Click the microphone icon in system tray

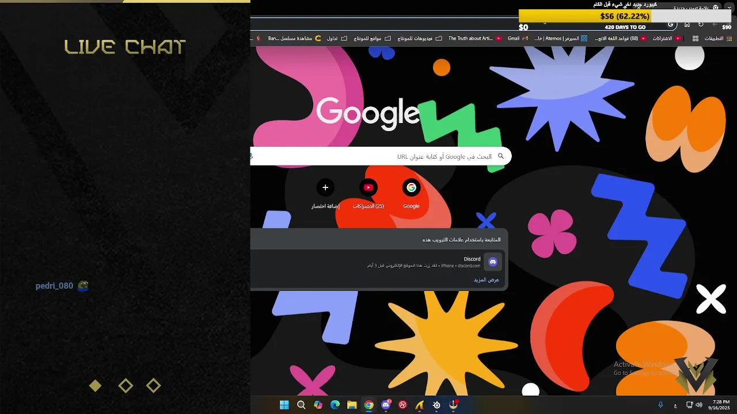[x=660, y=405]
